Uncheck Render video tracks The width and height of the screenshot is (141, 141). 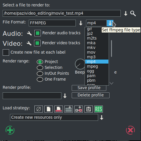click(37, 43)
